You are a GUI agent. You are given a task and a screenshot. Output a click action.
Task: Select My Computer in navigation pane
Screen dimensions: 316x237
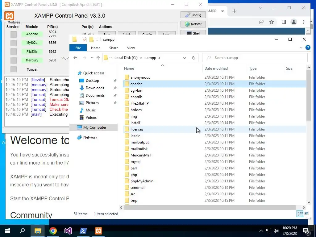click(x=94, y=127)
